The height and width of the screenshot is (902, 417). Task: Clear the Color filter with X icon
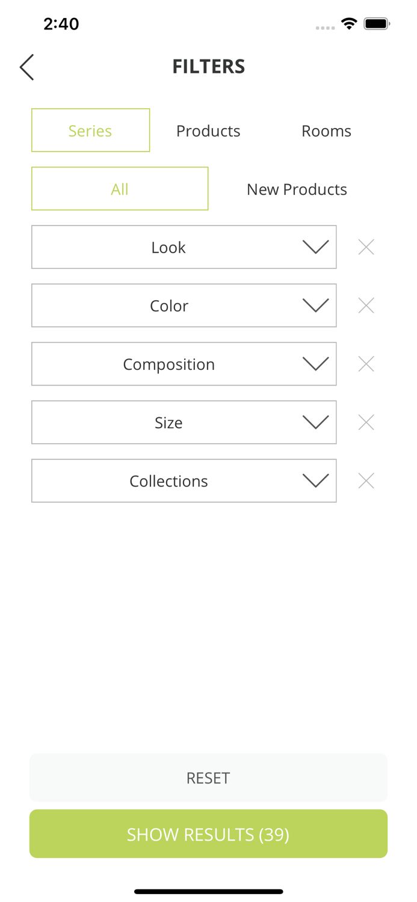coord(366,305)
